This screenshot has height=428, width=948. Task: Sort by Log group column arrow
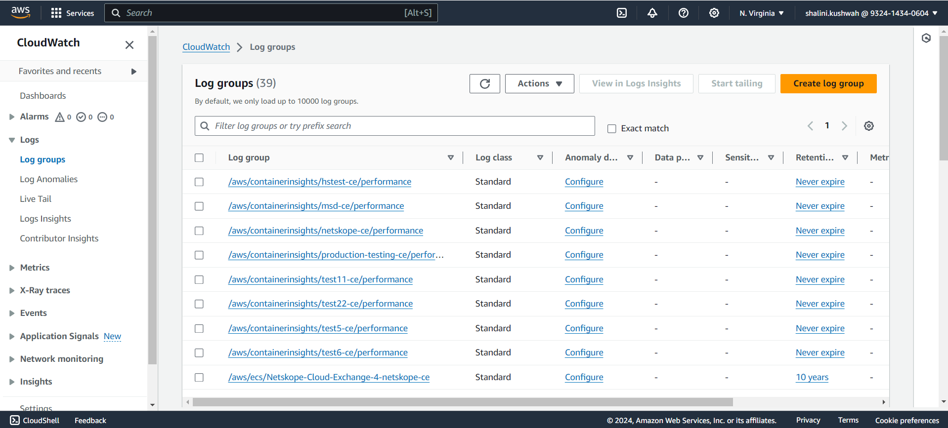[451, 157]
